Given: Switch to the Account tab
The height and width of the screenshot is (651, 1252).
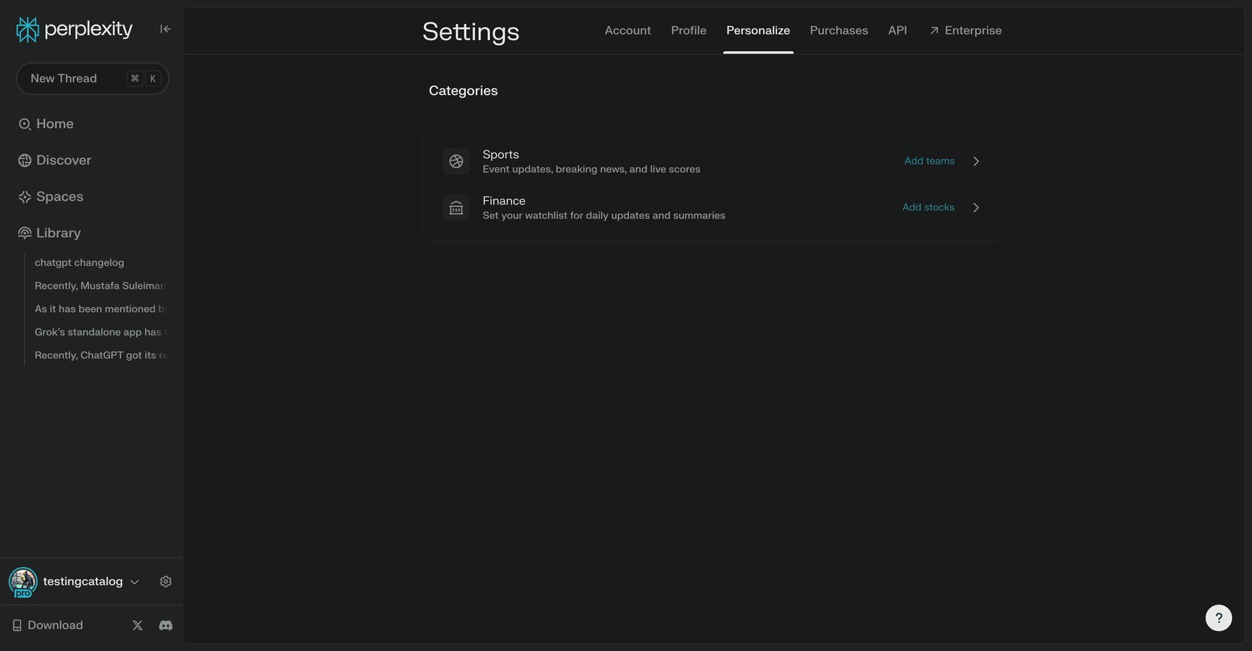Looking at the screenshot, I should pos(628,30).
